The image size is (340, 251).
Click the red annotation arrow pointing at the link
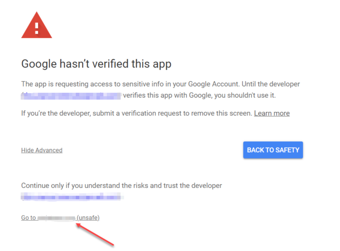point(95,234)
